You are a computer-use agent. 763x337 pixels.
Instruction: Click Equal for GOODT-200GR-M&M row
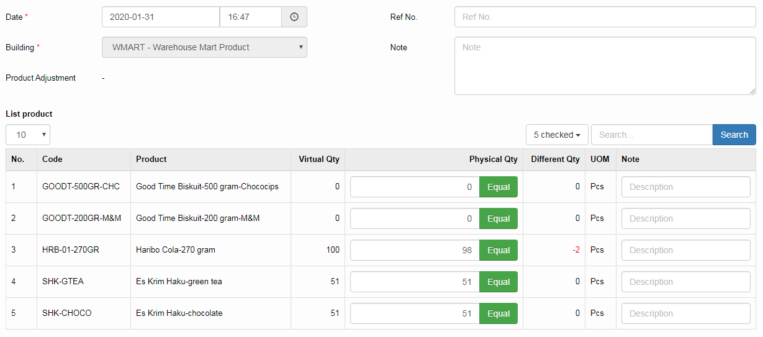pos(498,218)
